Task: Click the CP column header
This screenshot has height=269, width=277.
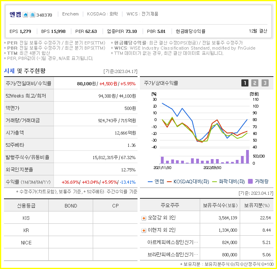Action: [115, 206]
